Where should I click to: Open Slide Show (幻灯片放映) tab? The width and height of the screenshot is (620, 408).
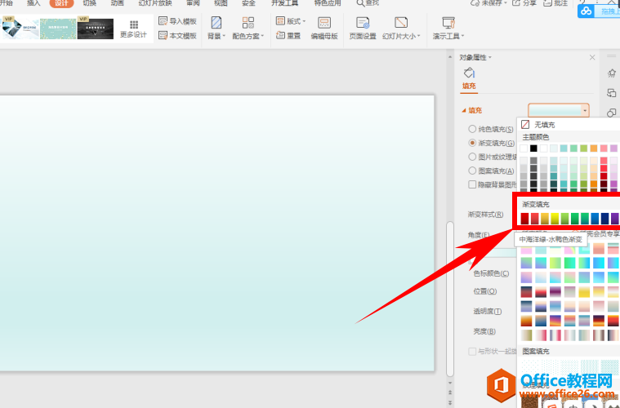pyautogui.click(x=155, y=3)
